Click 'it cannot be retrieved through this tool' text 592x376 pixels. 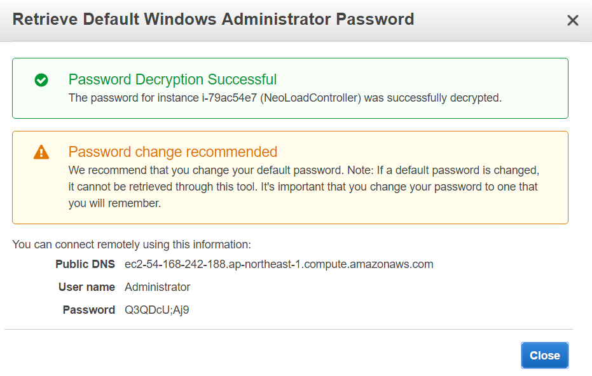163,187
